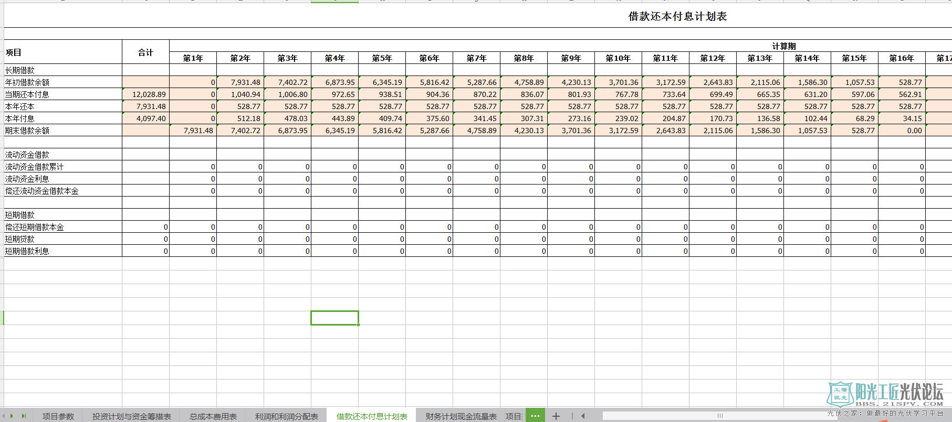952x422 pixels.
Task: Switch to 投资计划与资金筹措表 sheet tab
Action: (x=132, y=416)
